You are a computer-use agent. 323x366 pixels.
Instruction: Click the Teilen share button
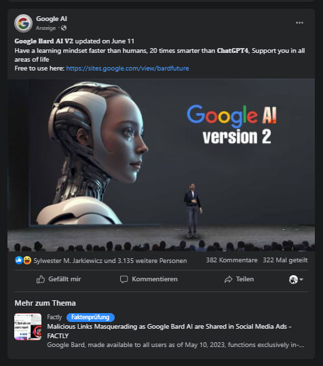pyautogui.click(x=239, y=279)
